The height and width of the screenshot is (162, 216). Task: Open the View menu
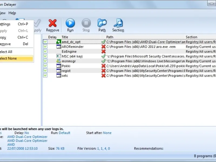(3, 13)
